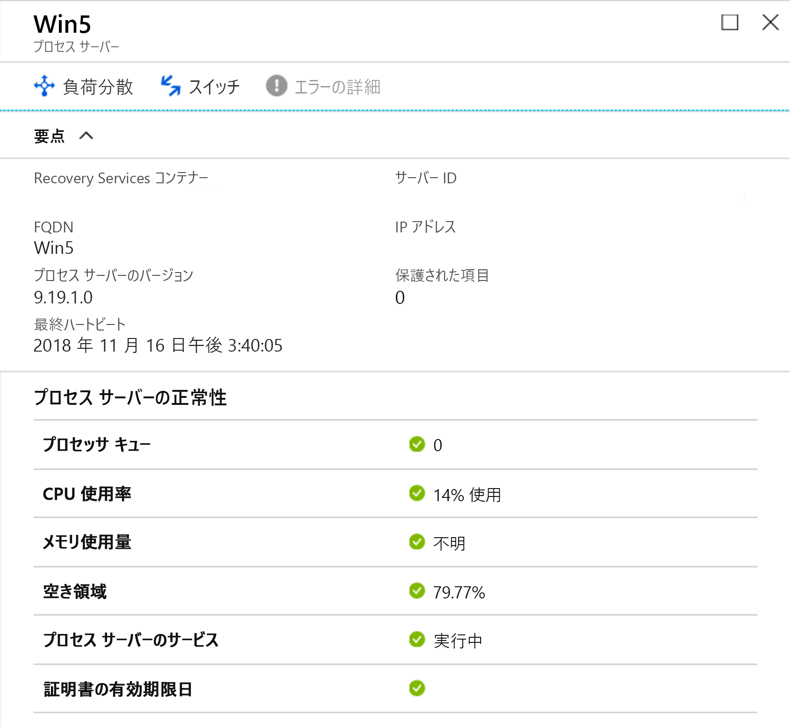Screen dimensions: 790x727
Task: Open エラーの詳細 command label
Action: click(338, 87)
